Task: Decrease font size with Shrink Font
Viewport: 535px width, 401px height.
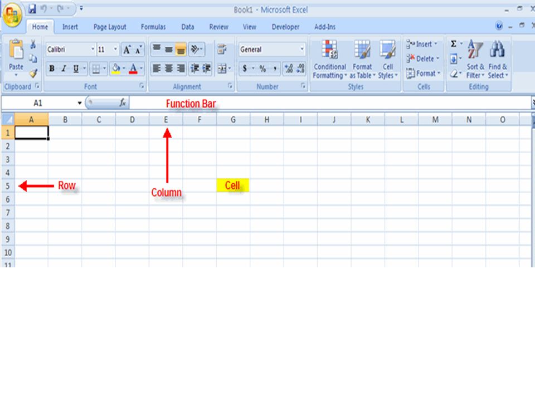Action: click(138, 50)
